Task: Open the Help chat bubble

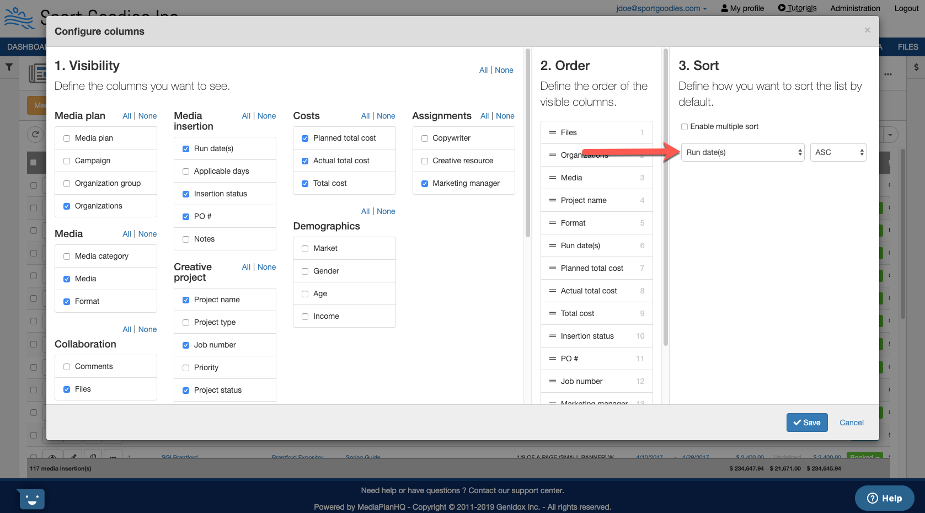Action: coord(884,498)
